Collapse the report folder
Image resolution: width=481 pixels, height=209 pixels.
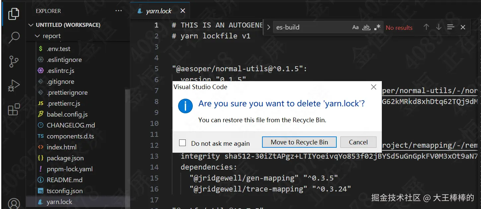coord(37,36)
